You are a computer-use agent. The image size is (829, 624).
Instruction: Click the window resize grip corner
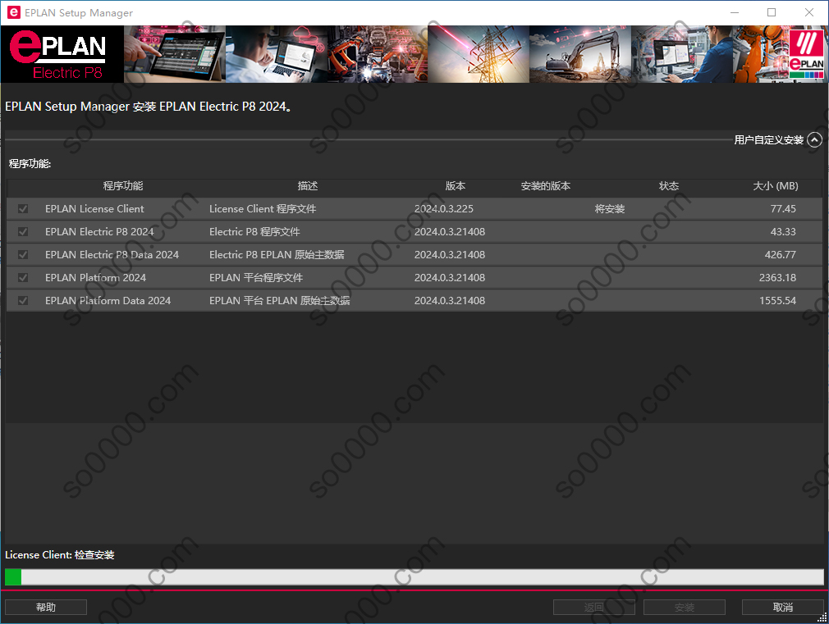click(x=822, y=617)
